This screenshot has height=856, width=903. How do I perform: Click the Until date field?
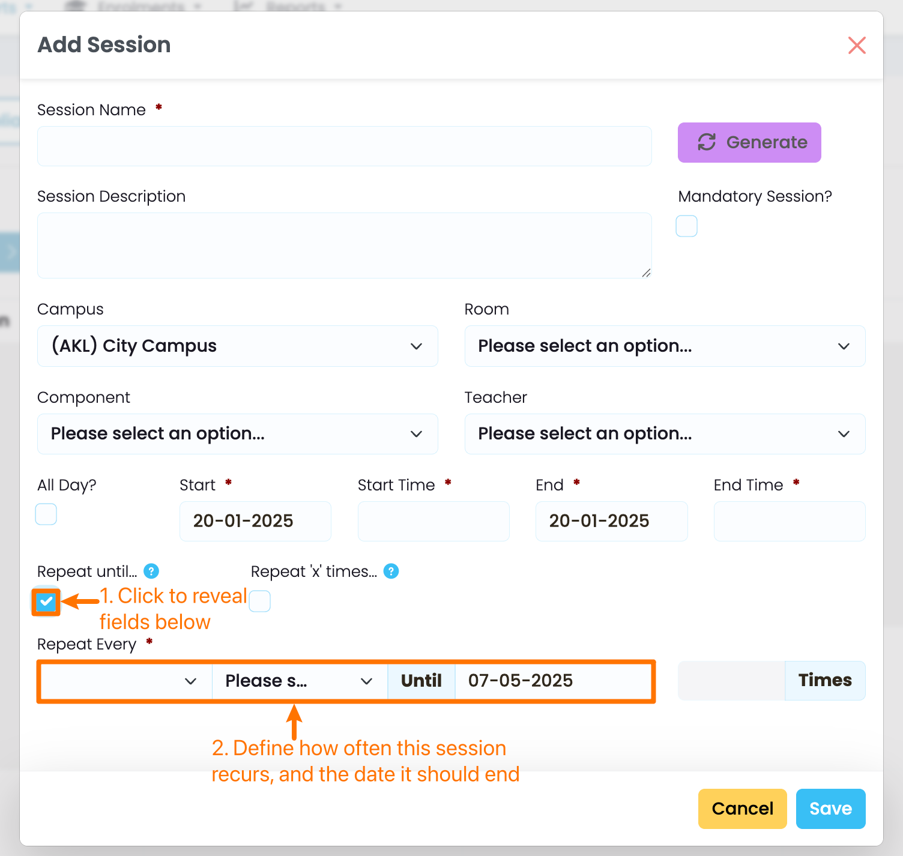(552, 681)
